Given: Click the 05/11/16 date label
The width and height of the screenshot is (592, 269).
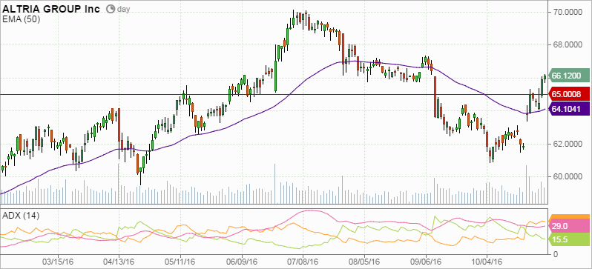Looking at the screenshot, I should pos(180,261).
